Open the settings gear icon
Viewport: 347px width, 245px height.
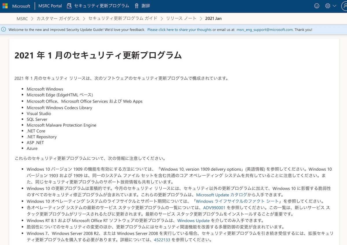point(328,6)
